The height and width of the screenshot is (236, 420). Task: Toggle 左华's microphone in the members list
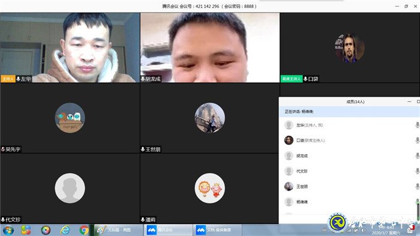pos(417,125)
